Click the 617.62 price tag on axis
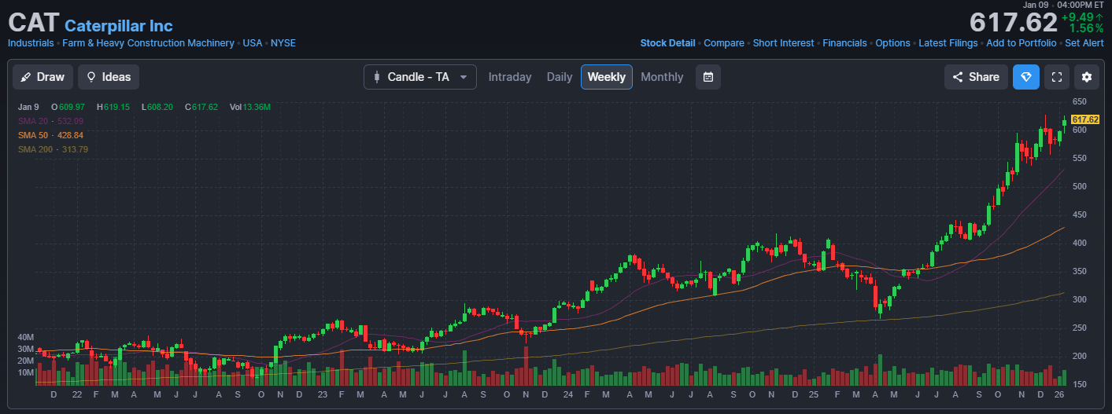Image resolution: width=1112 pixels, height=414 pixels. (x=1085, y=119)
